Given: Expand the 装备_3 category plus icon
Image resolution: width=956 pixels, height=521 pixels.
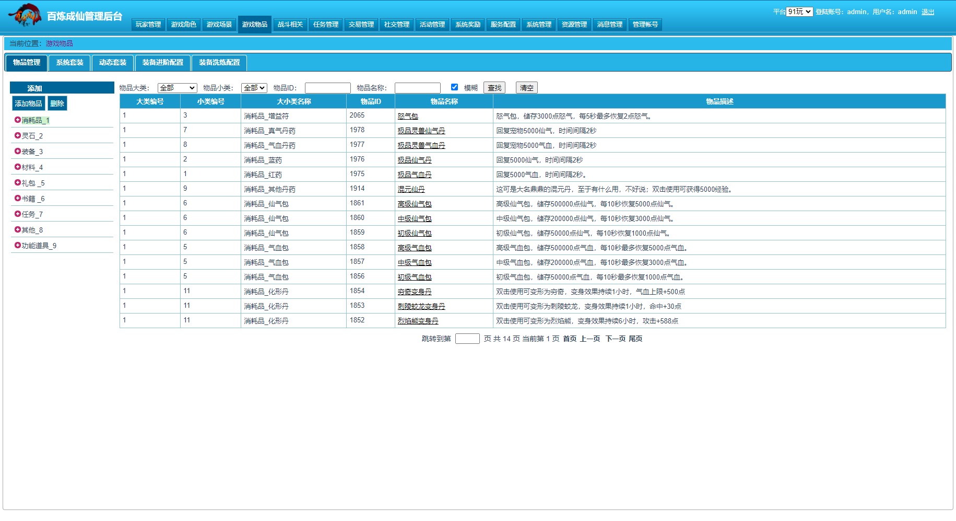Looking at the screenshot, I should (x=18, y=151).
